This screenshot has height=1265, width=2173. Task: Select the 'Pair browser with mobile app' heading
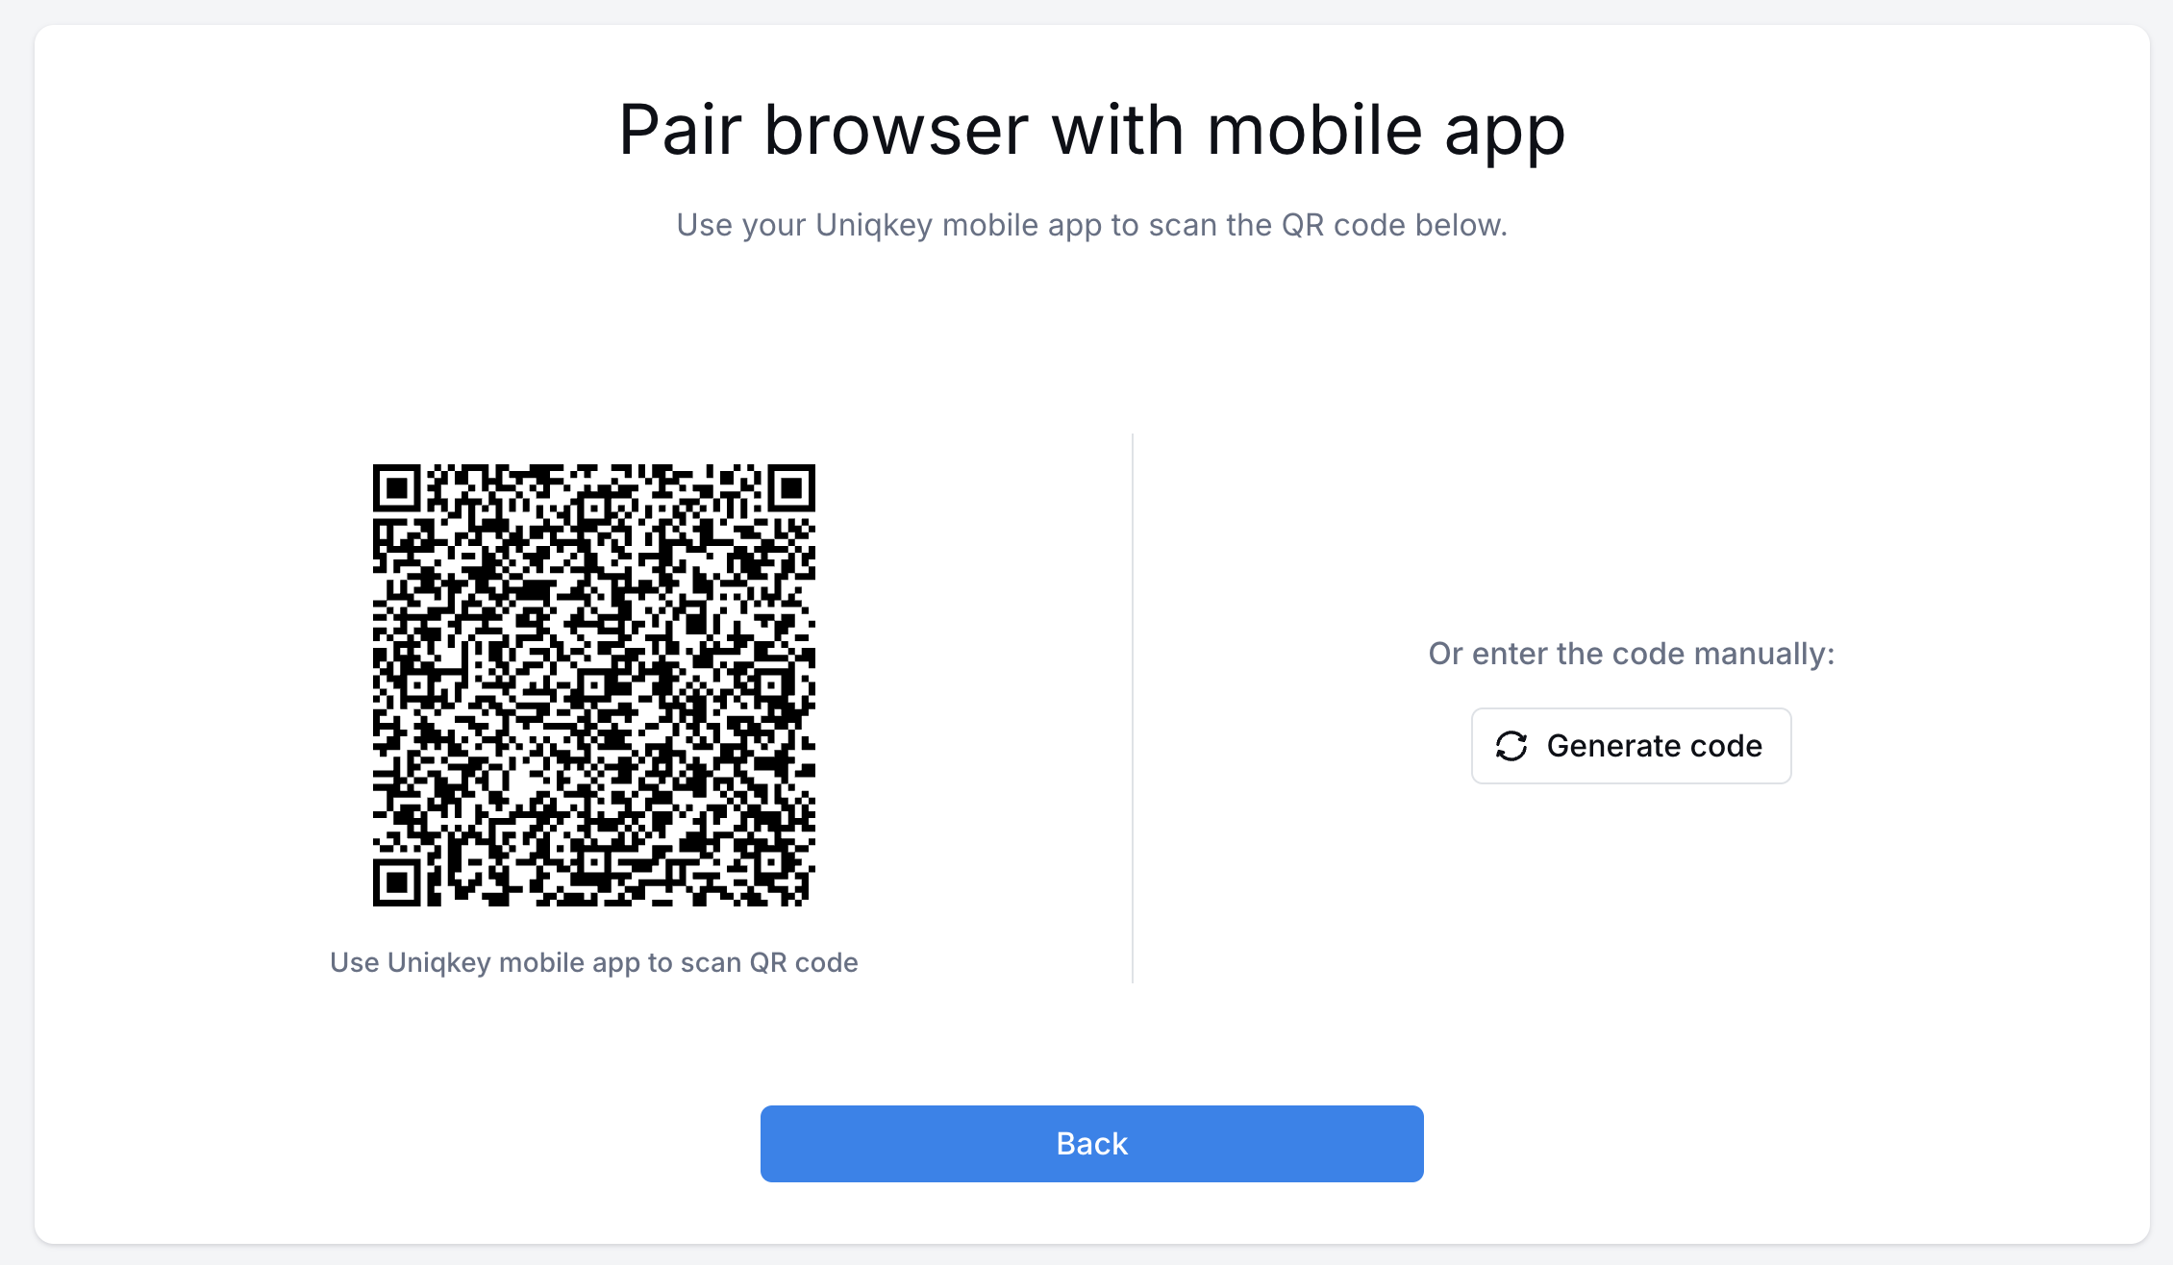click(x=1091, y=131)
